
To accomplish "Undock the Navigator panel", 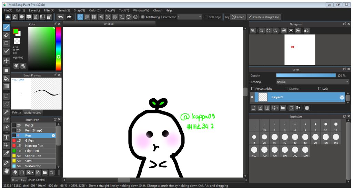I will (344, 24).
